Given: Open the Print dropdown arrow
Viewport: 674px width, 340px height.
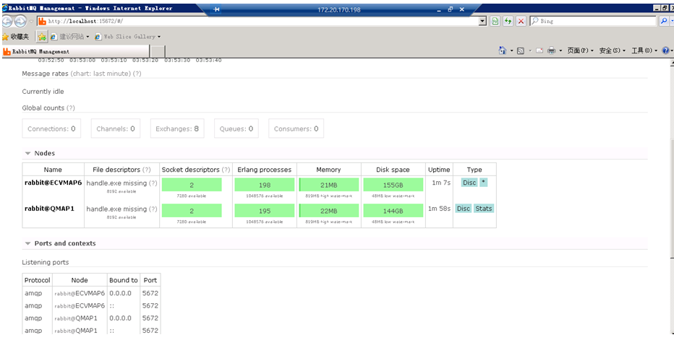Looking at the screenshot, I should click(x=560, y=51).
